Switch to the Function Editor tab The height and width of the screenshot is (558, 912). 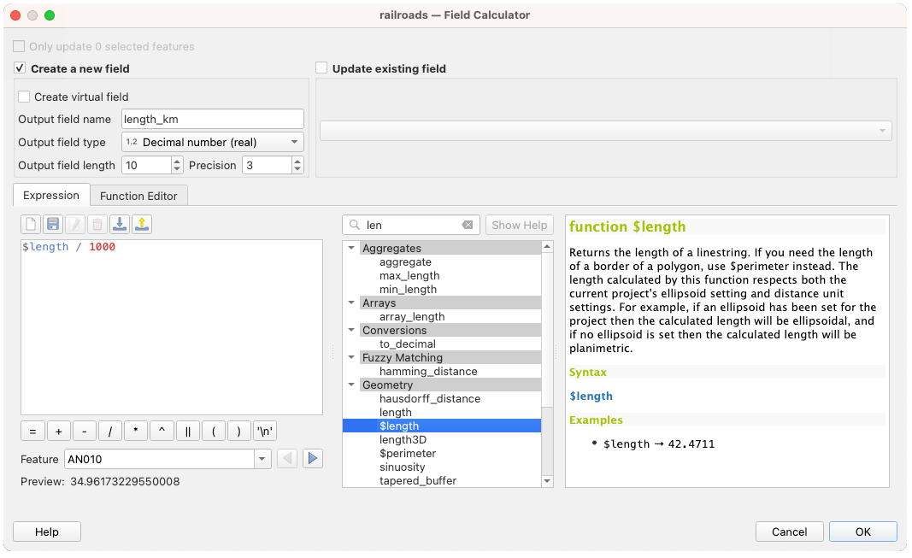tap(138, 195)
